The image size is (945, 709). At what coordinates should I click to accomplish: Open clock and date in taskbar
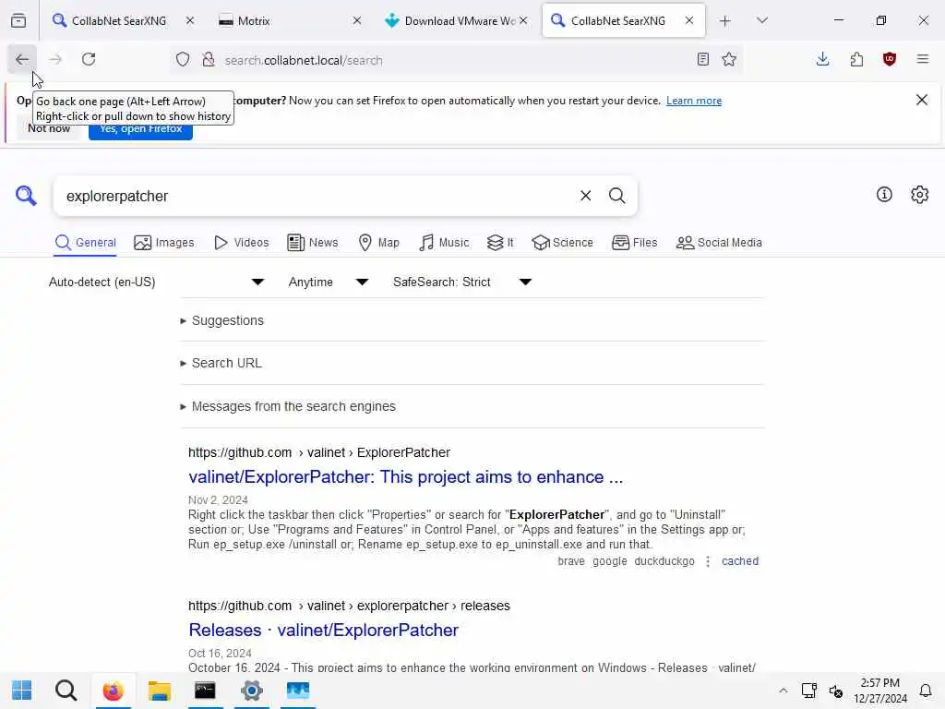(879, 691)
